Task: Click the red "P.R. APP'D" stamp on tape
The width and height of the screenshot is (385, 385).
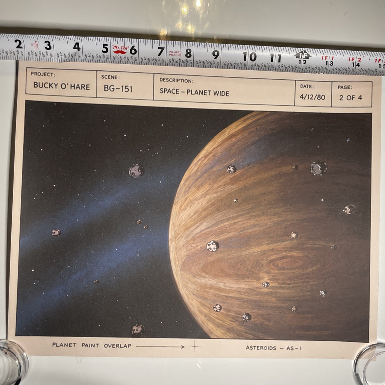Action: [x=175, y=54]
